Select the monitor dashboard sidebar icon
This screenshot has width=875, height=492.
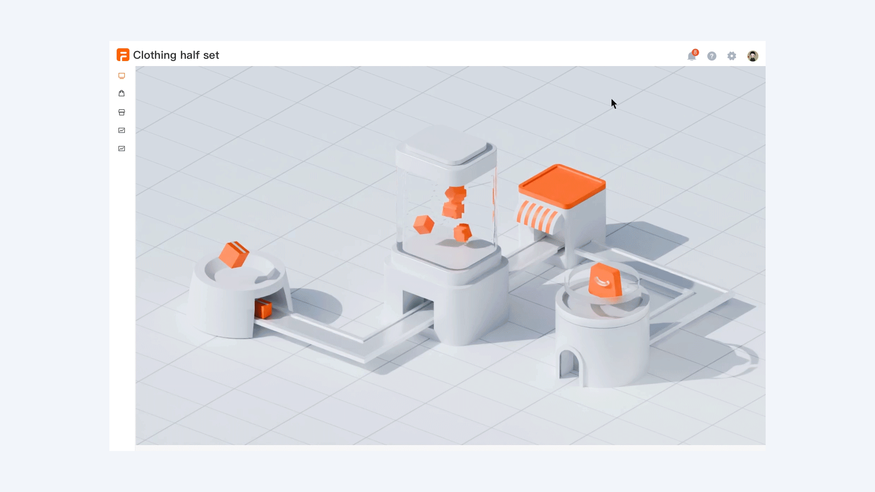pyautogui.click(x=122, y=76)
